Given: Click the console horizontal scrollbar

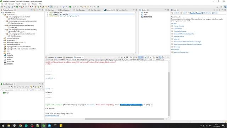Looking at the screenshot, I should click(124, 119).
